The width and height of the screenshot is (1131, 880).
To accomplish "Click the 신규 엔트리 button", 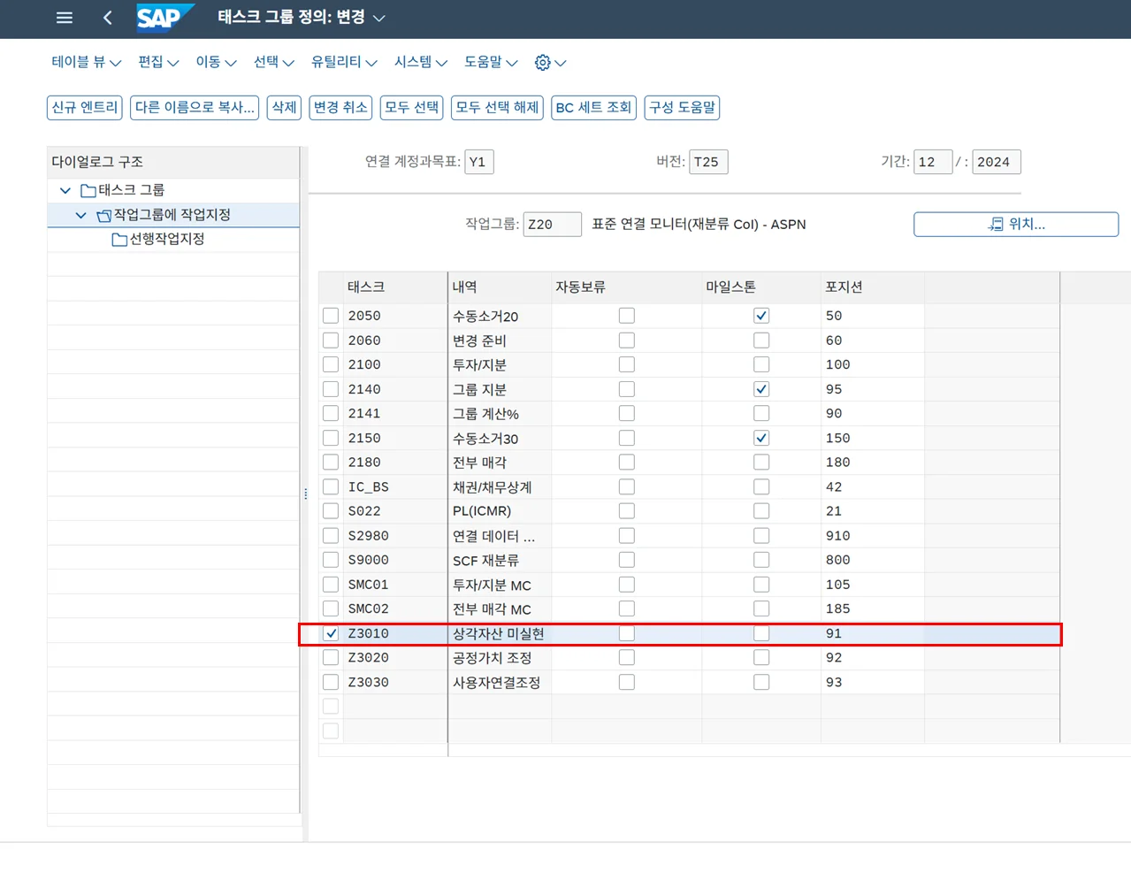I will (x=85, y=107).
